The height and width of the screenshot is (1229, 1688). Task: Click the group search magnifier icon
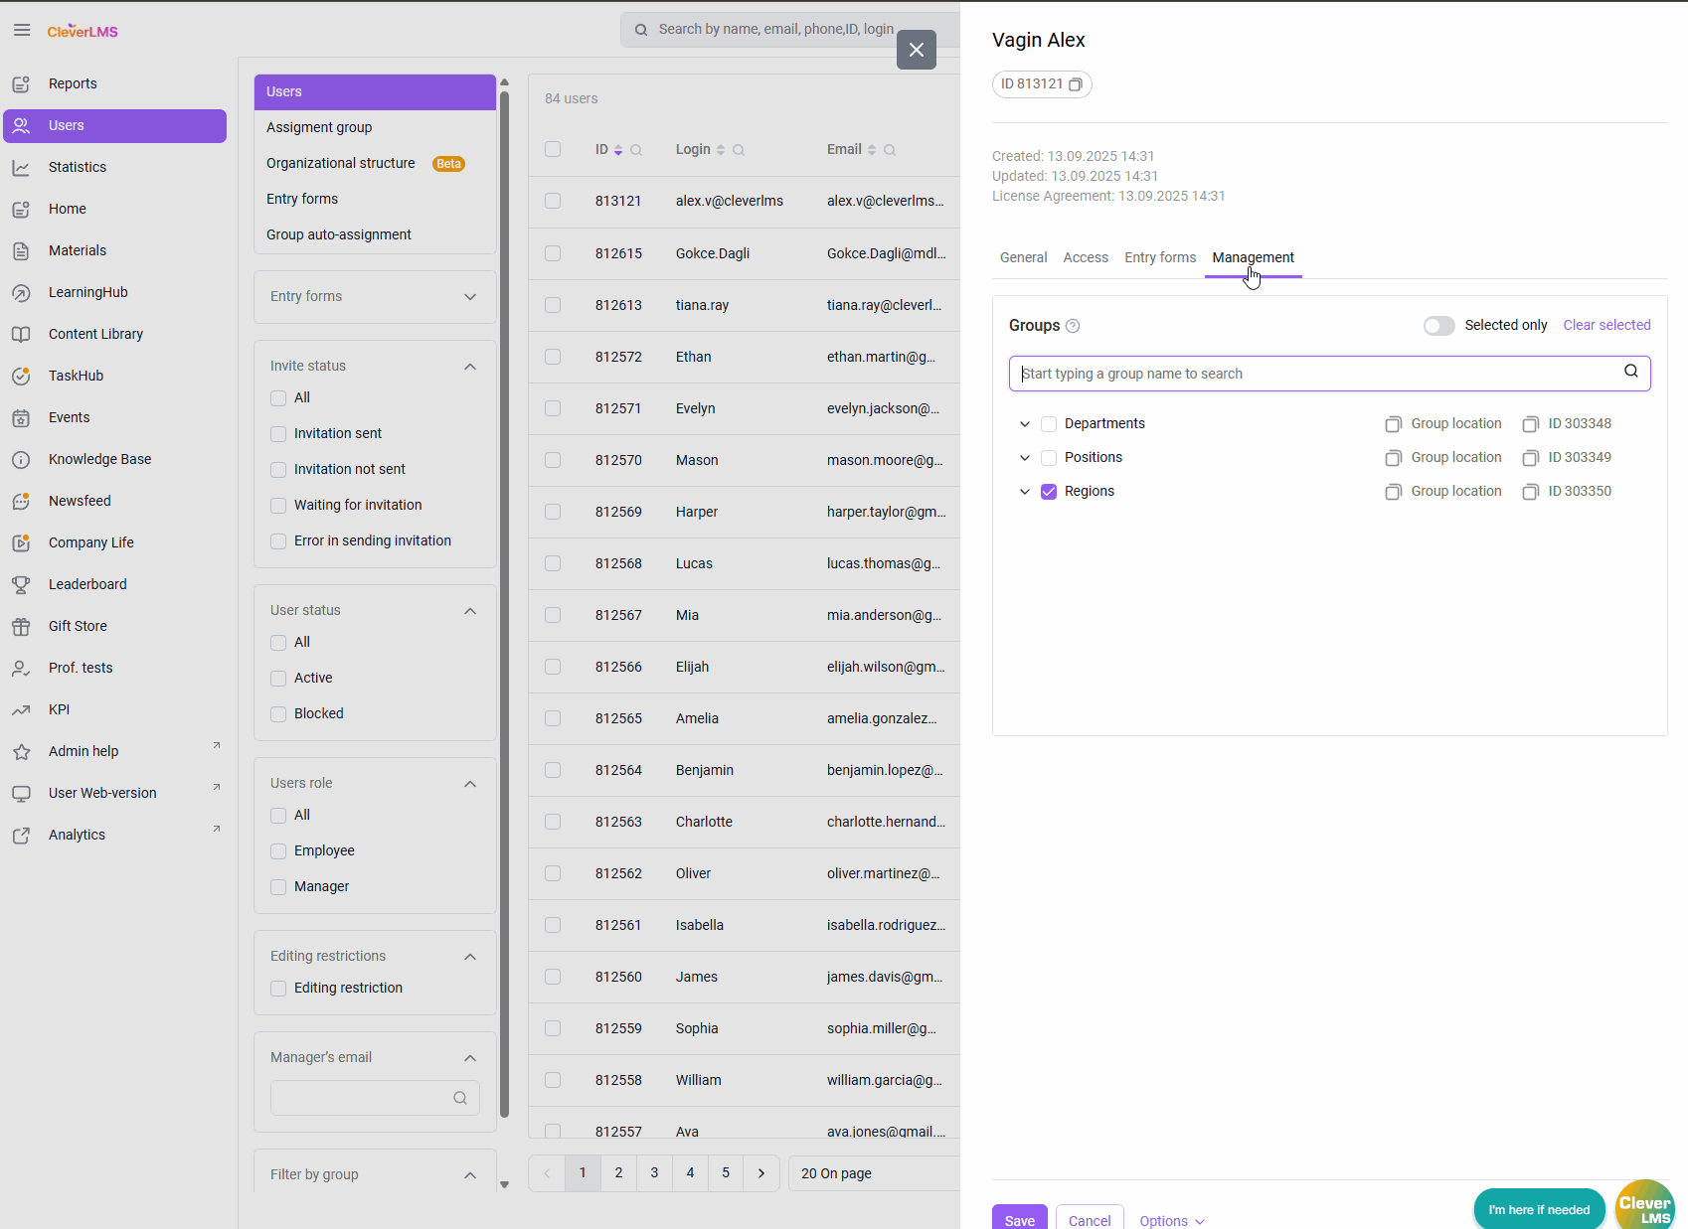pos(1631,372)
